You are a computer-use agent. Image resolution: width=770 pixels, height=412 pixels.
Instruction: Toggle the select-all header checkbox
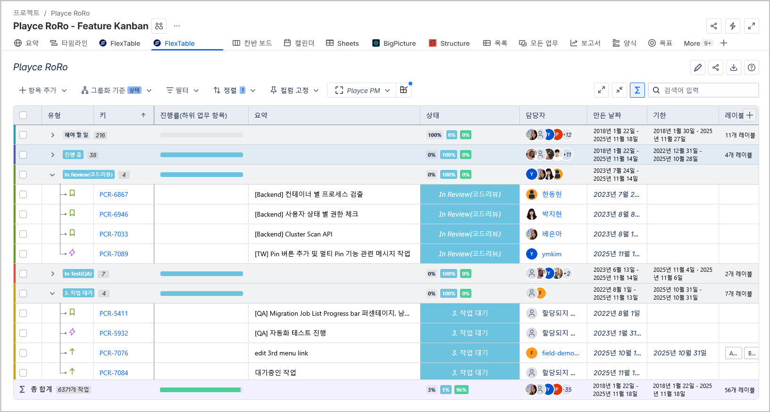click(x=23, y=115)
